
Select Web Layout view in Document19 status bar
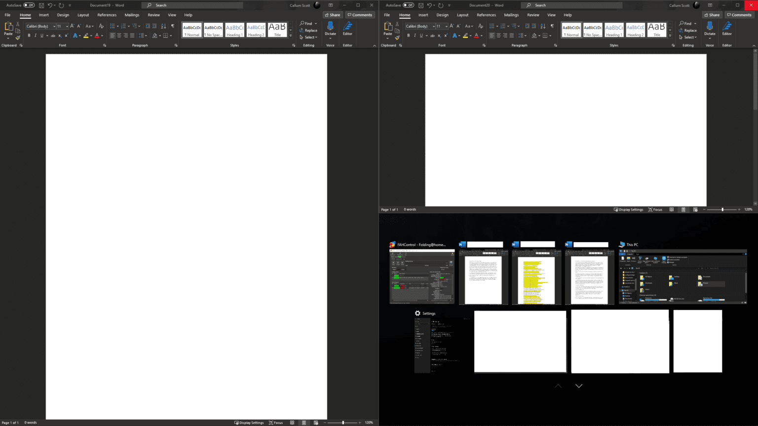315,423
